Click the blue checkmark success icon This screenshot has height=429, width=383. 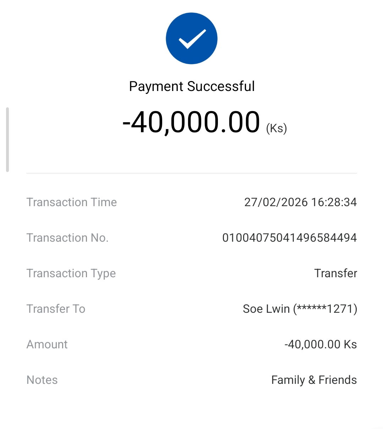(x=191, y=38)
